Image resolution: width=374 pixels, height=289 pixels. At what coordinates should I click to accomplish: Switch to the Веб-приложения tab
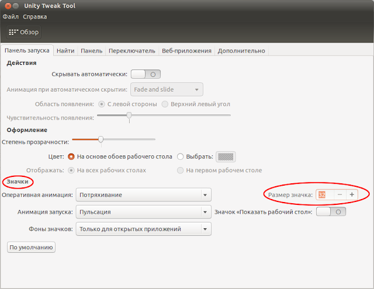tap(186, 51)
